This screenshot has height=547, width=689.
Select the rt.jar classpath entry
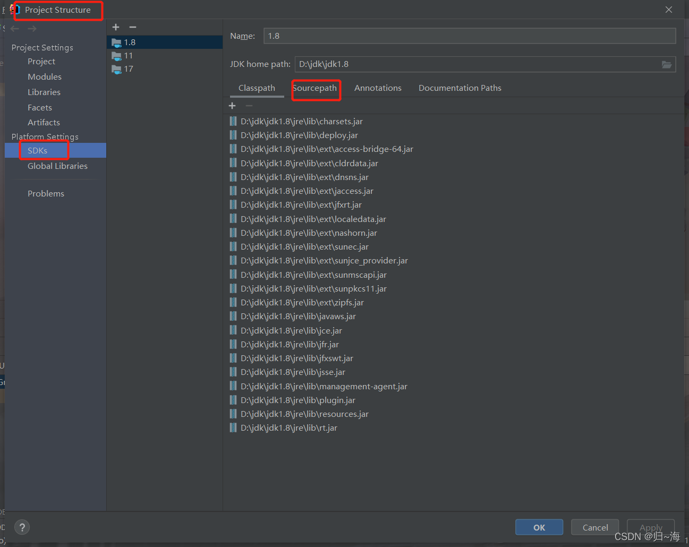tap(289, 428)
